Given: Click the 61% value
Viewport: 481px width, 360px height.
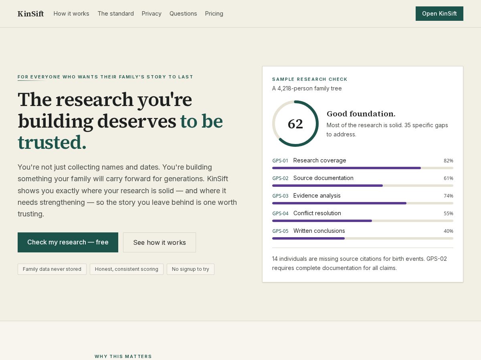Looking at the screenshot, I should [x=449, y=178].
